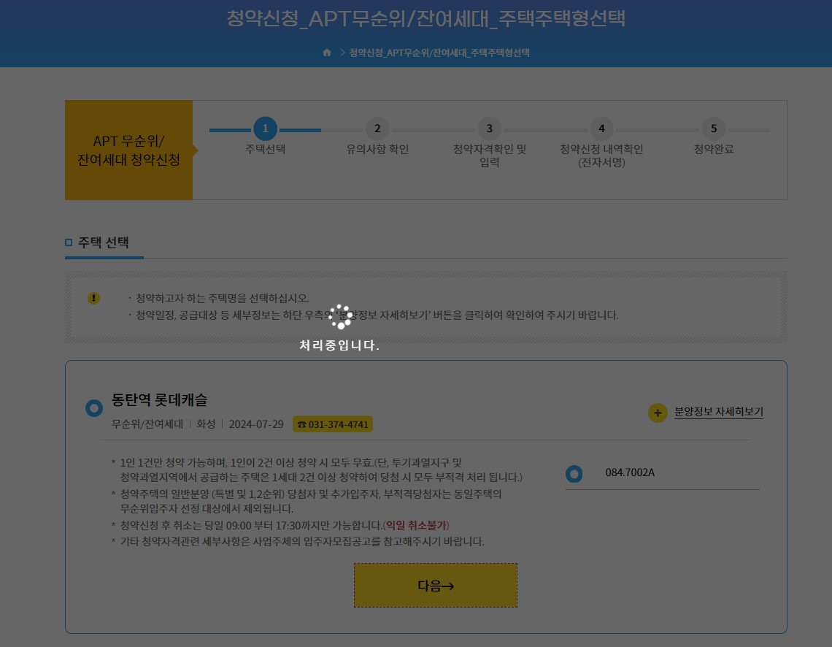The width and height of the screenshot is (832, 647).
Task: Click the loading spinner icon
Action: coord(340,317)
